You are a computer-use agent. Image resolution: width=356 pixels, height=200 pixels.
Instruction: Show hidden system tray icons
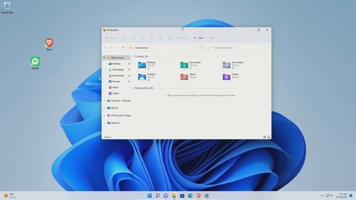322,196
